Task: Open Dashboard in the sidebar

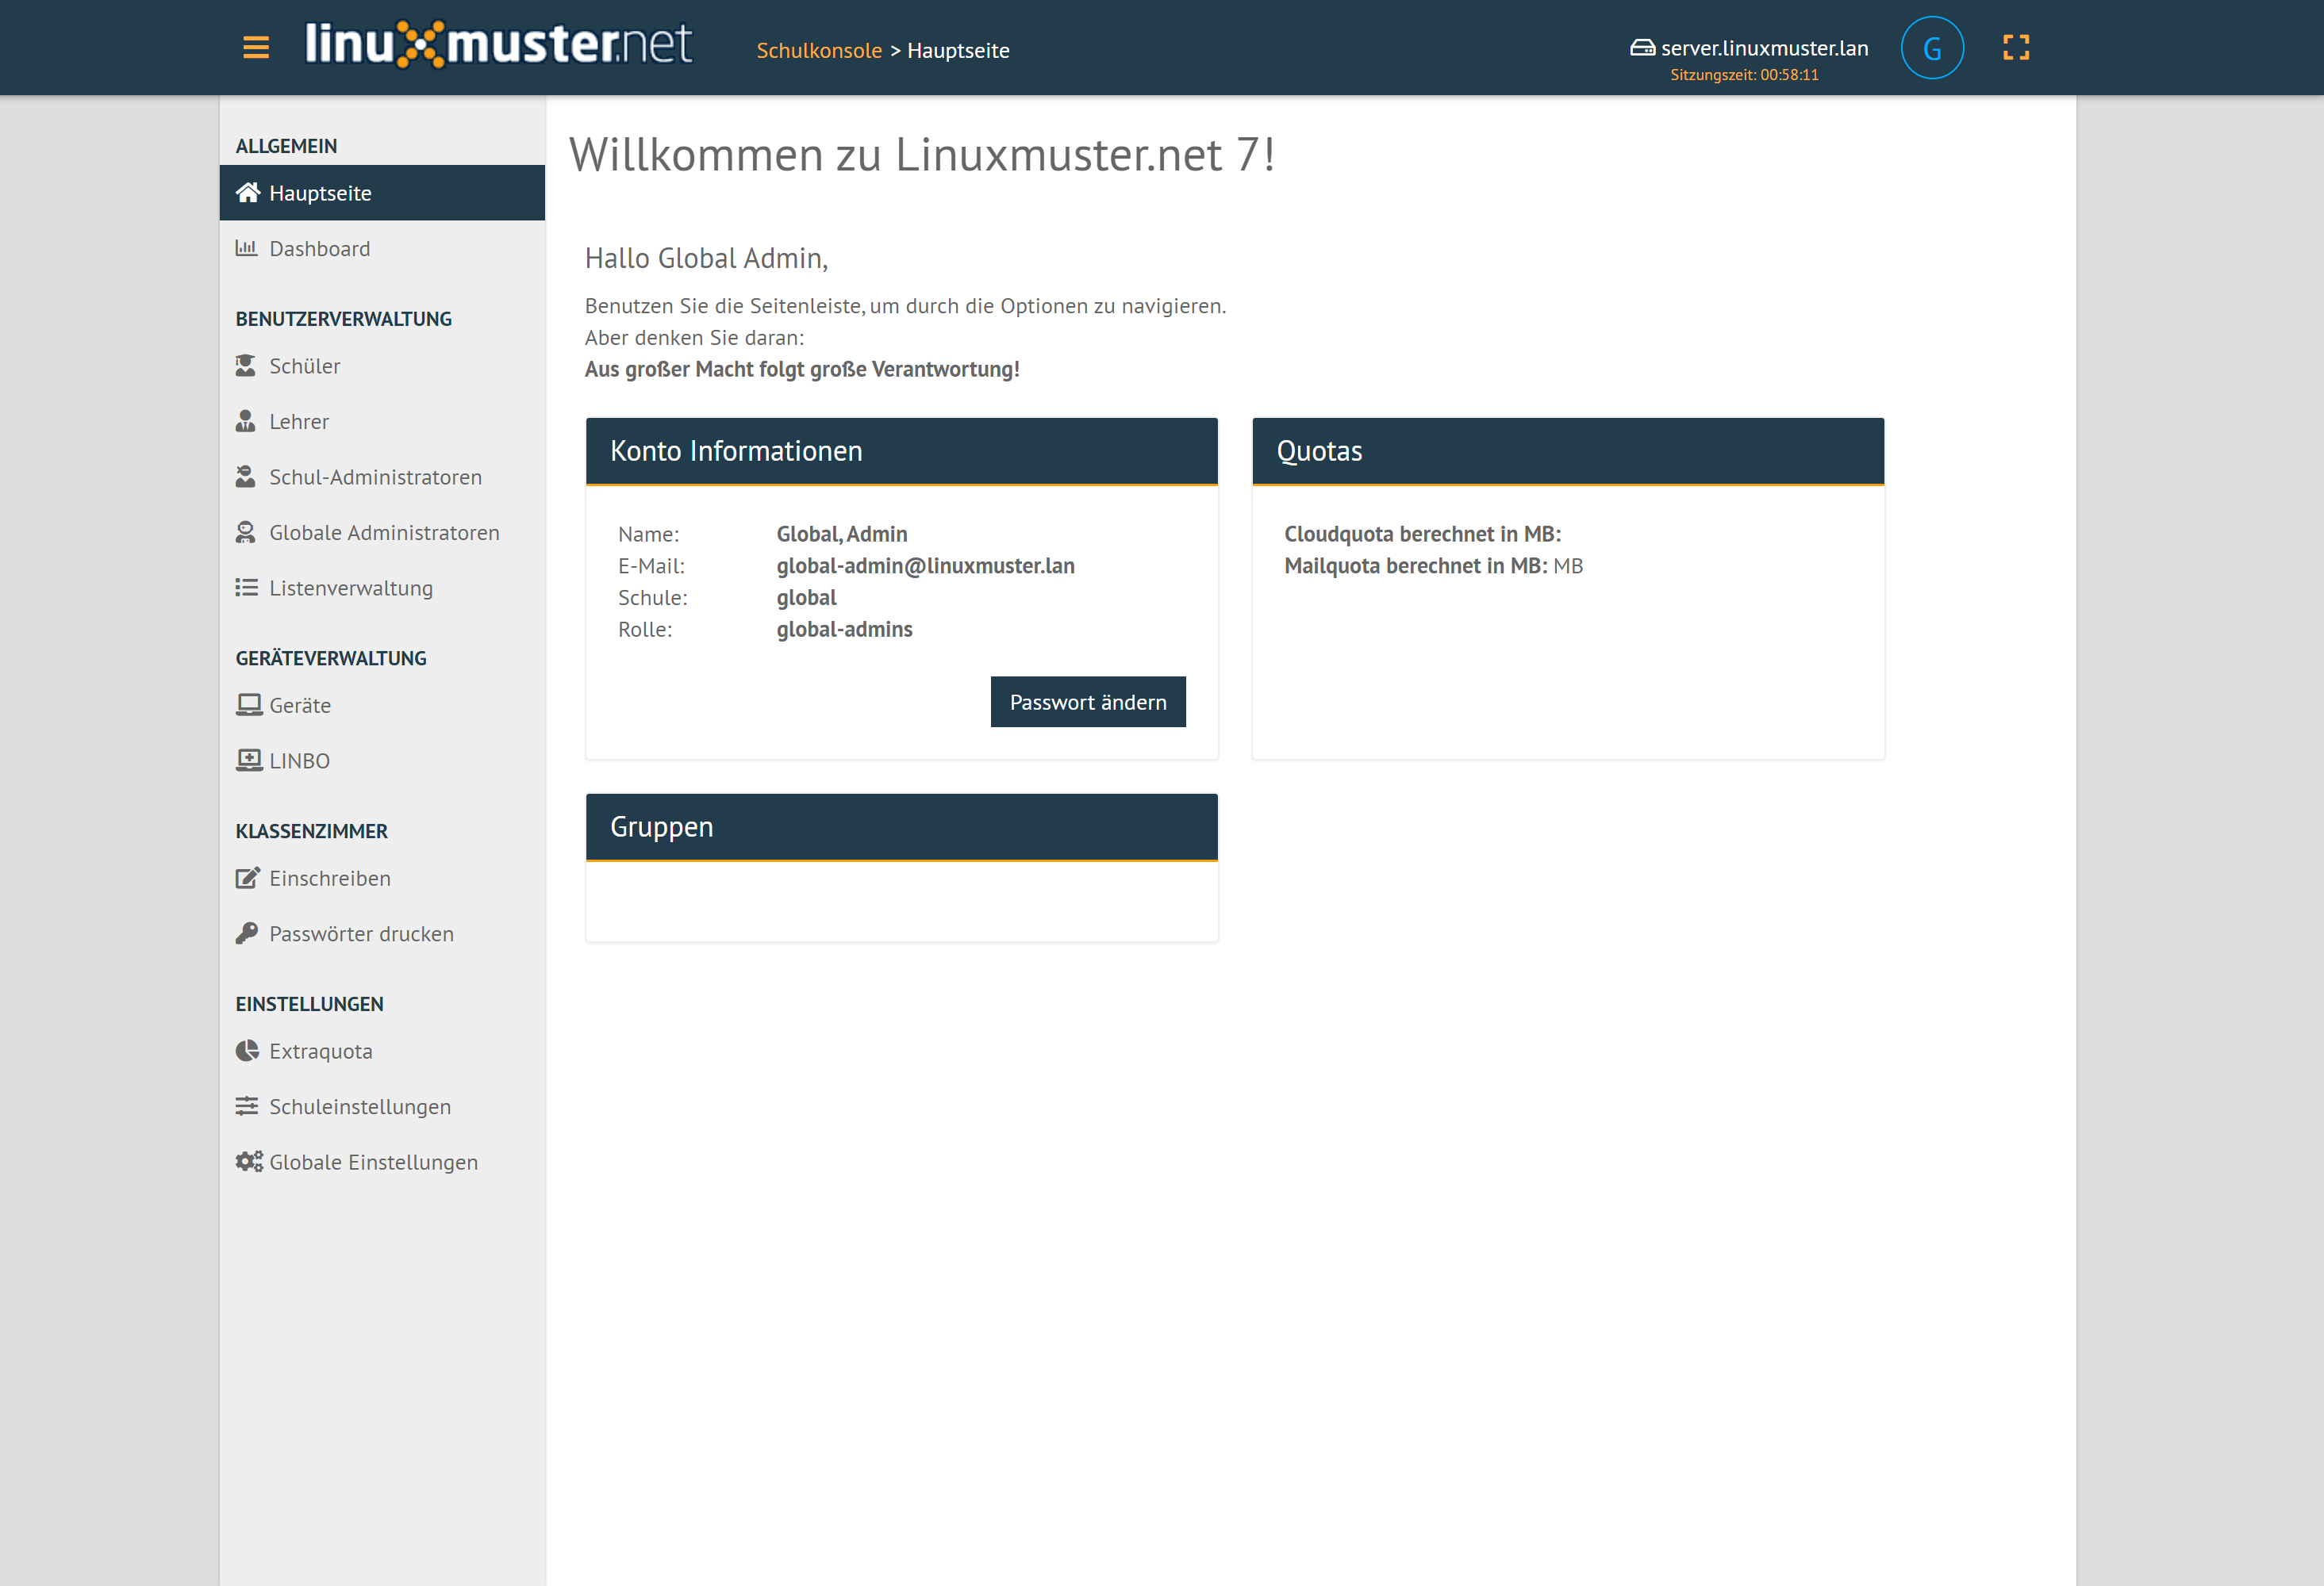Action: point(382,248)
